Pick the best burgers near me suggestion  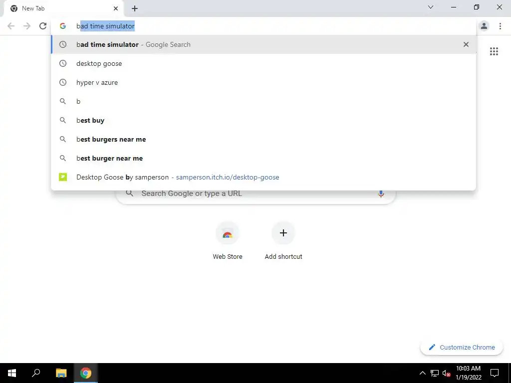(263, 140)
